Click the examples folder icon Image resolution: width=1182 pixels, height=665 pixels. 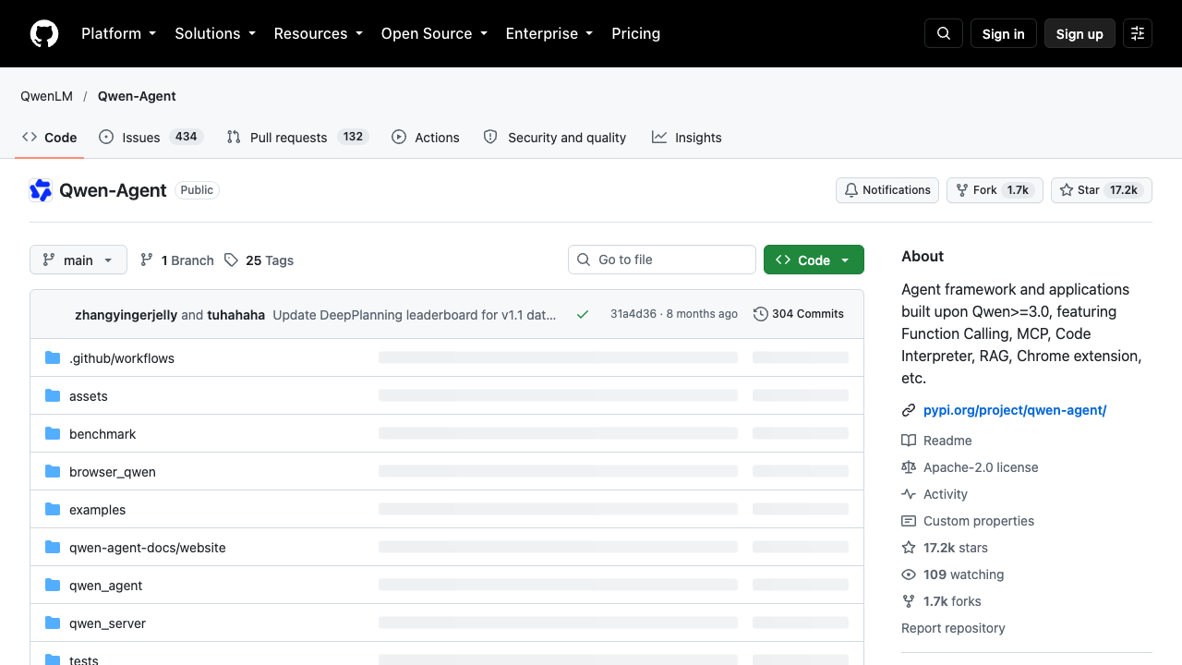click(x=53, y=510)
